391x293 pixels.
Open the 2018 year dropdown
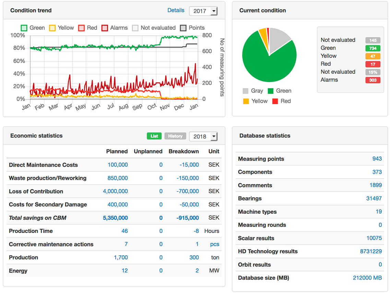point(203,136)
